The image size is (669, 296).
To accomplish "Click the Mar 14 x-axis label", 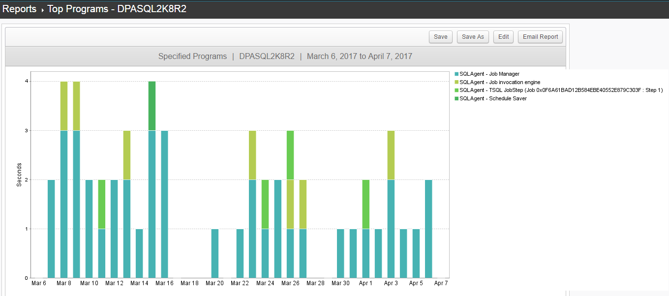I will click(139, 283).
